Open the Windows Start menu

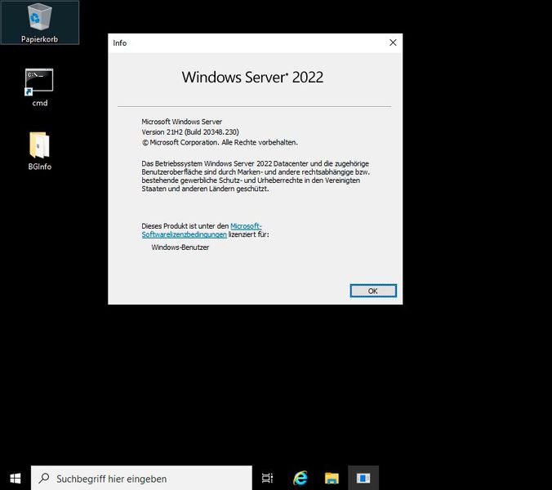pyautogui.click(x=16, y=479)
